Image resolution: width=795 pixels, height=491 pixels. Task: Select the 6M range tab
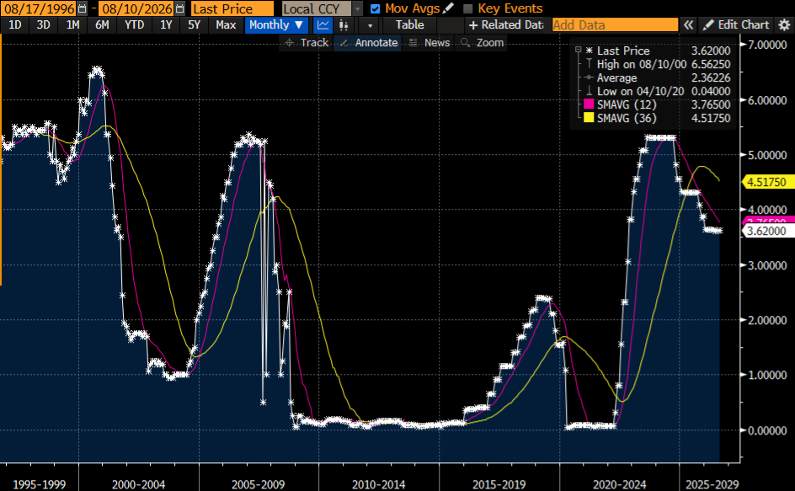click(x=102, y=25)
